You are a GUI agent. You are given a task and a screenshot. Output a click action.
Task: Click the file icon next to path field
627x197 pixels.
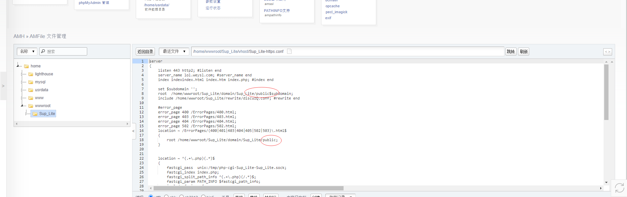point(289,51)
